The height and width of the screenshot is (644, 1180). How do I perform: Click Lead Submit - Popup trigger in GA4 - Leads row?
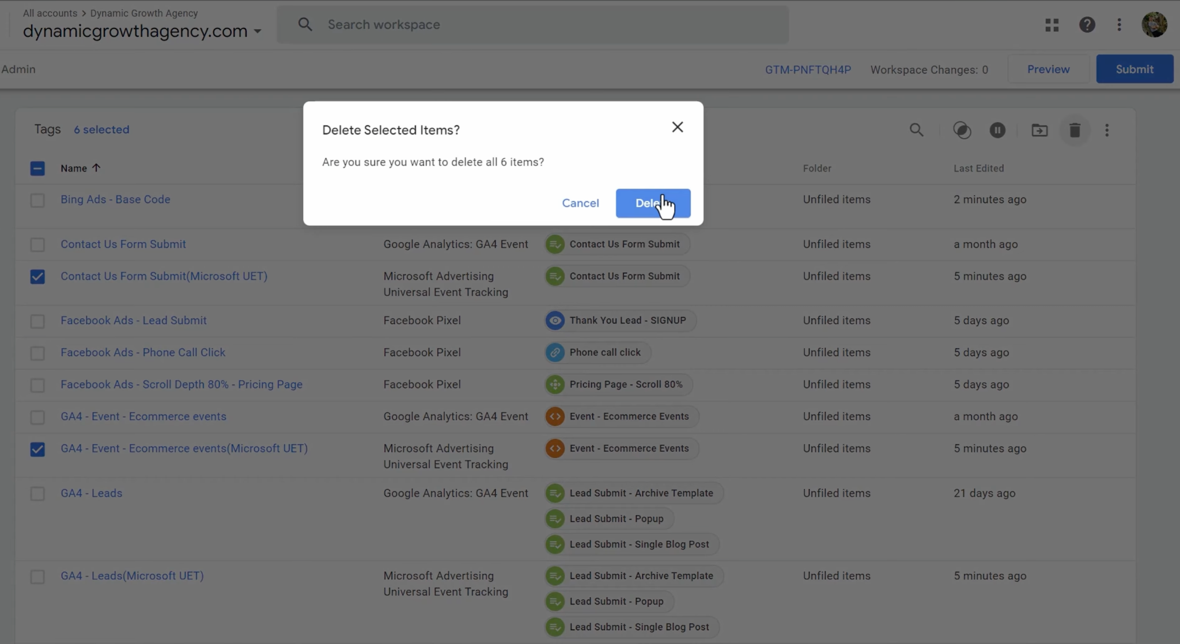[x=609, y=519]
